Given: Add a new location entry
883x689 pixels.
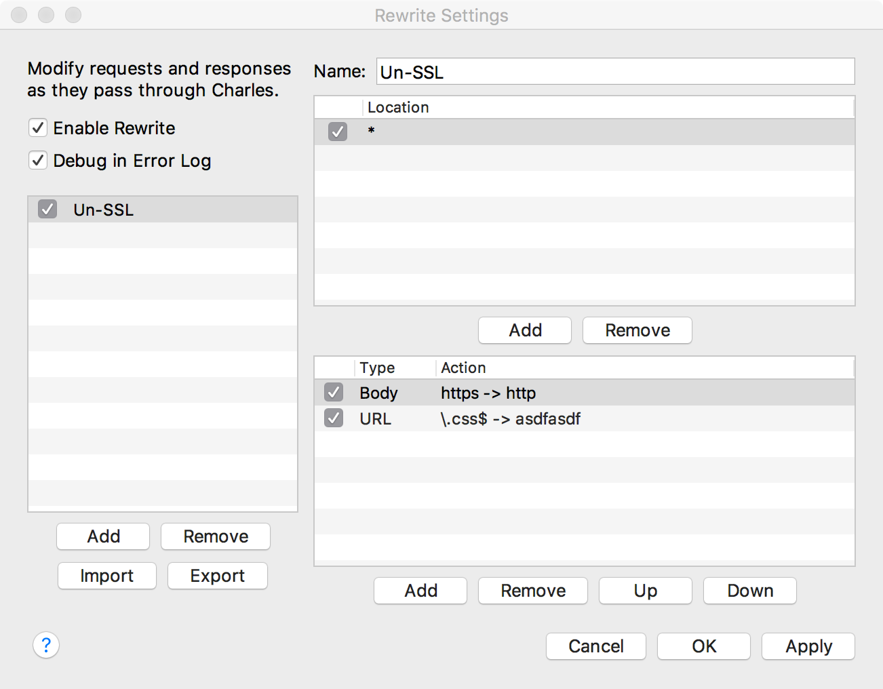Looking at the screenshot, I should click(x=524, y=330).
